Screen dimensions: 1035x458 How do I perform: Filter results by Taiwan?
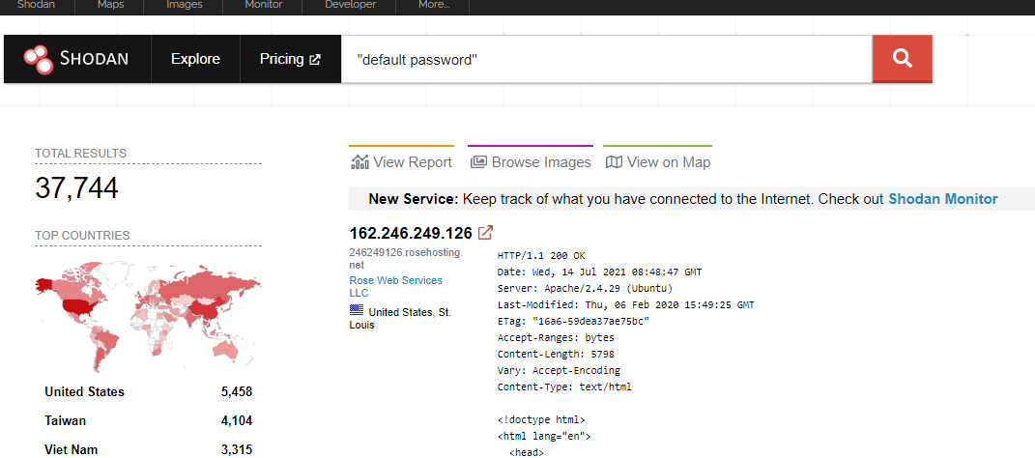(x=65, y=420)
